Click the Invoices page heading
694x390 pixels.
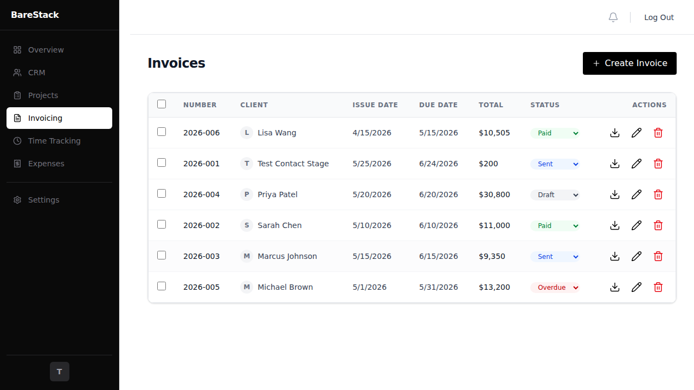(176, 63)
